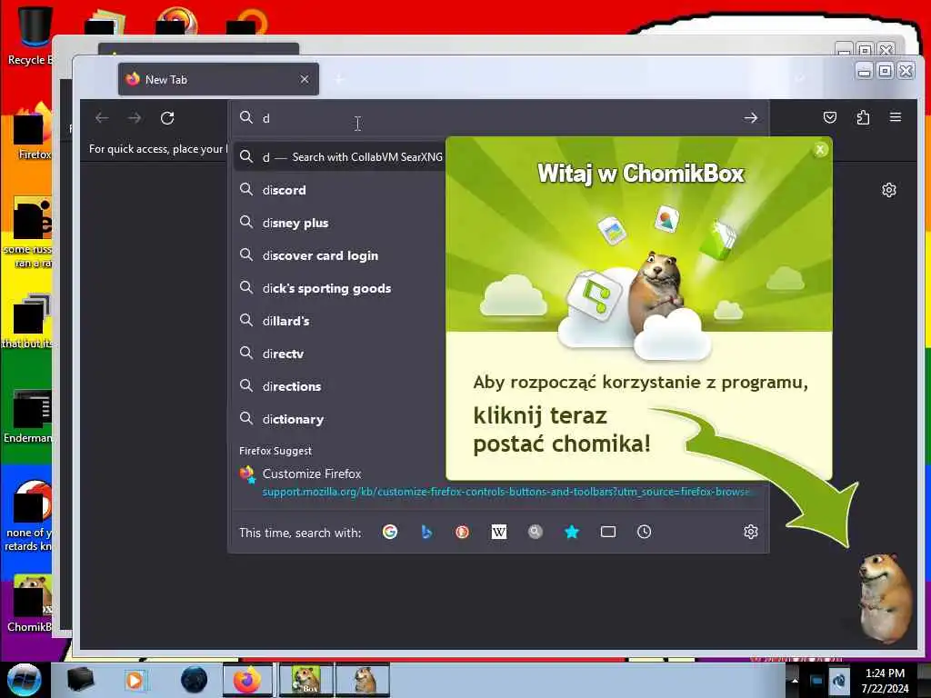Image resolution: width=931 pixels, height=698 pixels.
Task: Select the 'directv' suggestion
Action: (338, 354)
